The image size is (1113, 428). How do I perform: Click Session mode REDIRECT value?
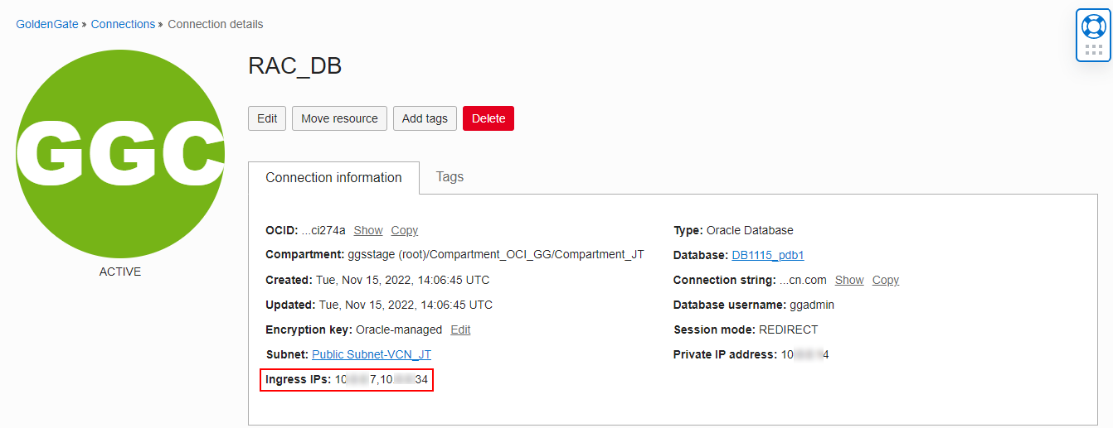[x=788, y=329]
